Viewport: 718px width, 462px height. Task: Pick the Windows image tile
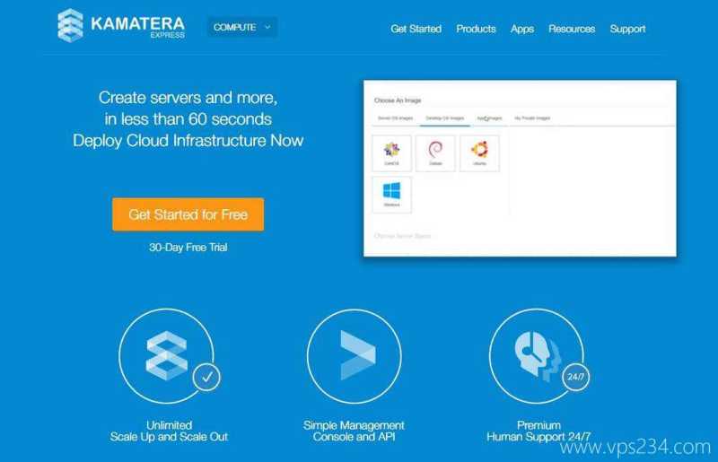click(391, 194)
